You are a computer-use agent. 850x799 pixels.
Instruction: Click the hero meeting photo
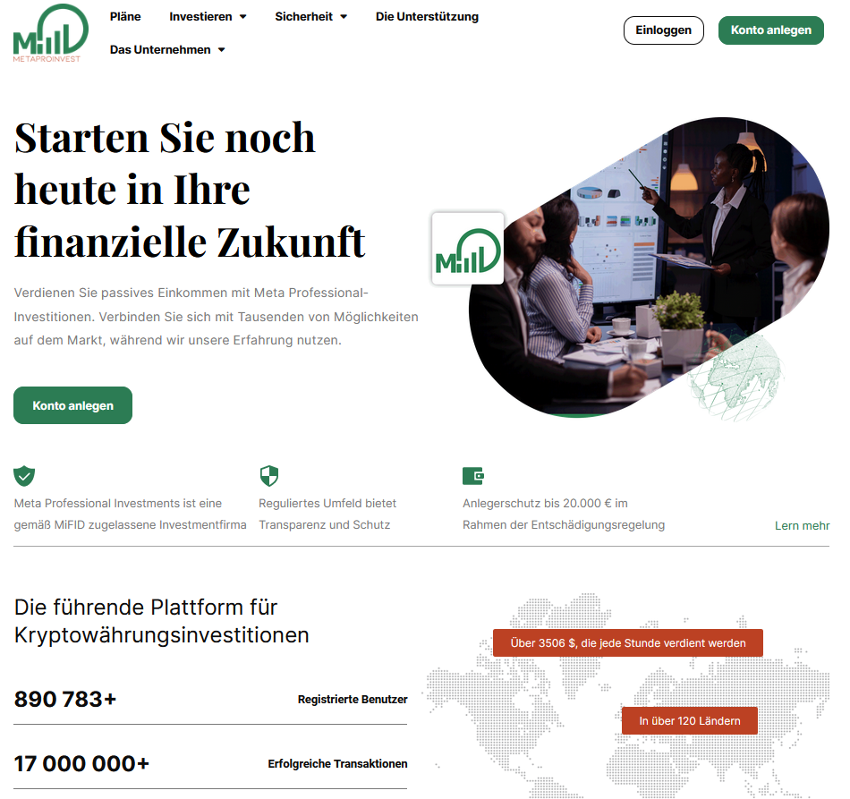649,268
